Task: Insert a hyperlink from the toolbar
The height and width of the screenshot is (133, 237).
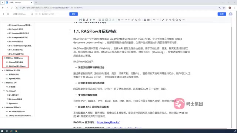Action: point(94,20)
